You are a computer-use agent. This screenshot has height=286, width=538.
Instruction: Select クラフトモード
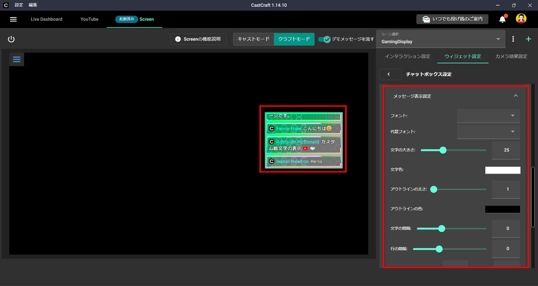tap(294, 39)
